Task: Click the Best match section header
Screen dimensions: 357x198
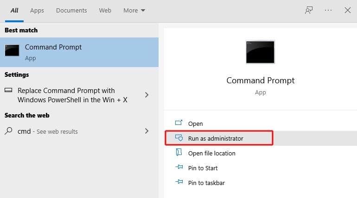Action: click(21, 30)
